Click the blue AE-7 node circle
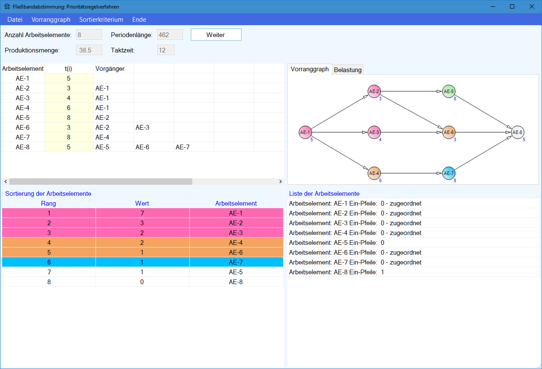 [449, 173]
